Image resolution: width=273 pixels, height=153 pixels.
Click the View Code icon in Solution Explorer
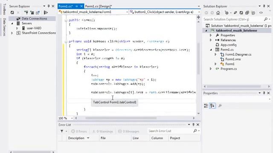261,13
